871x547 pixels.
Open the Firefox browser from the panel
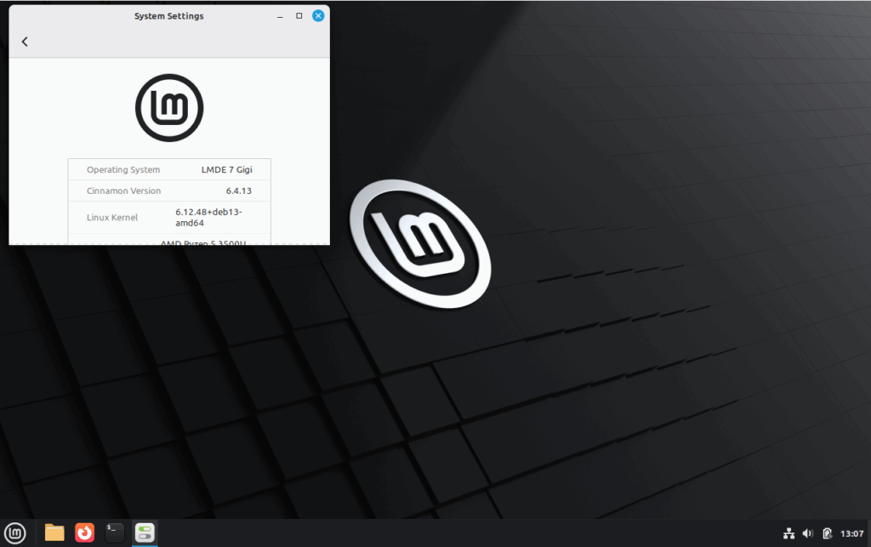click(x=84, y=533)
